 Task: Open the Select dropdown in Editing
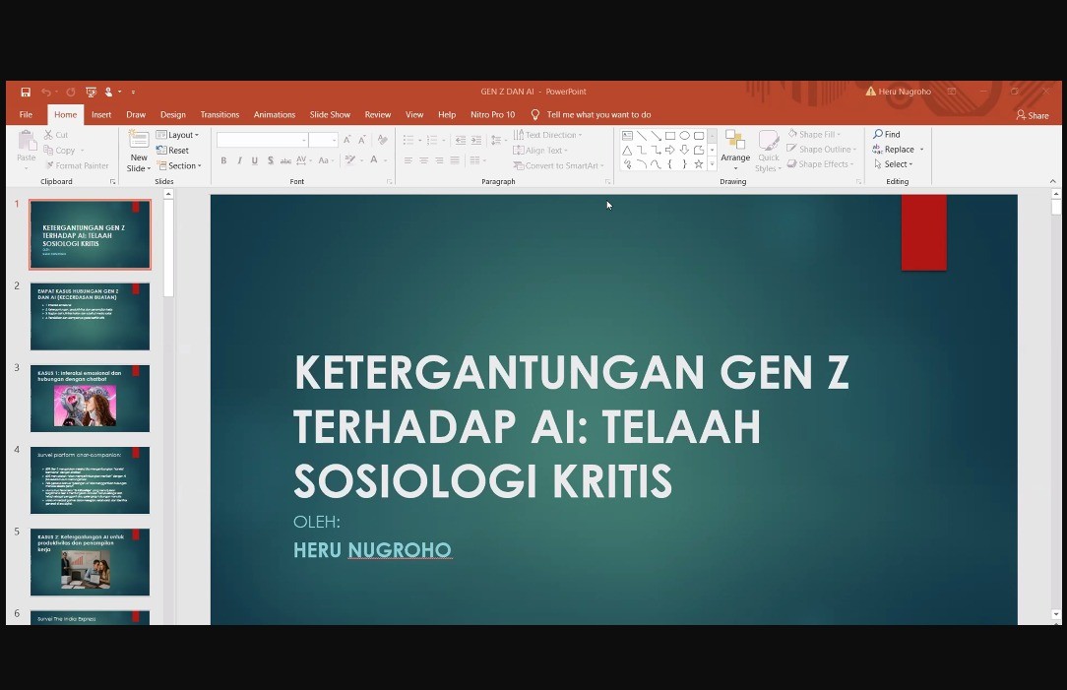point(894,164)
